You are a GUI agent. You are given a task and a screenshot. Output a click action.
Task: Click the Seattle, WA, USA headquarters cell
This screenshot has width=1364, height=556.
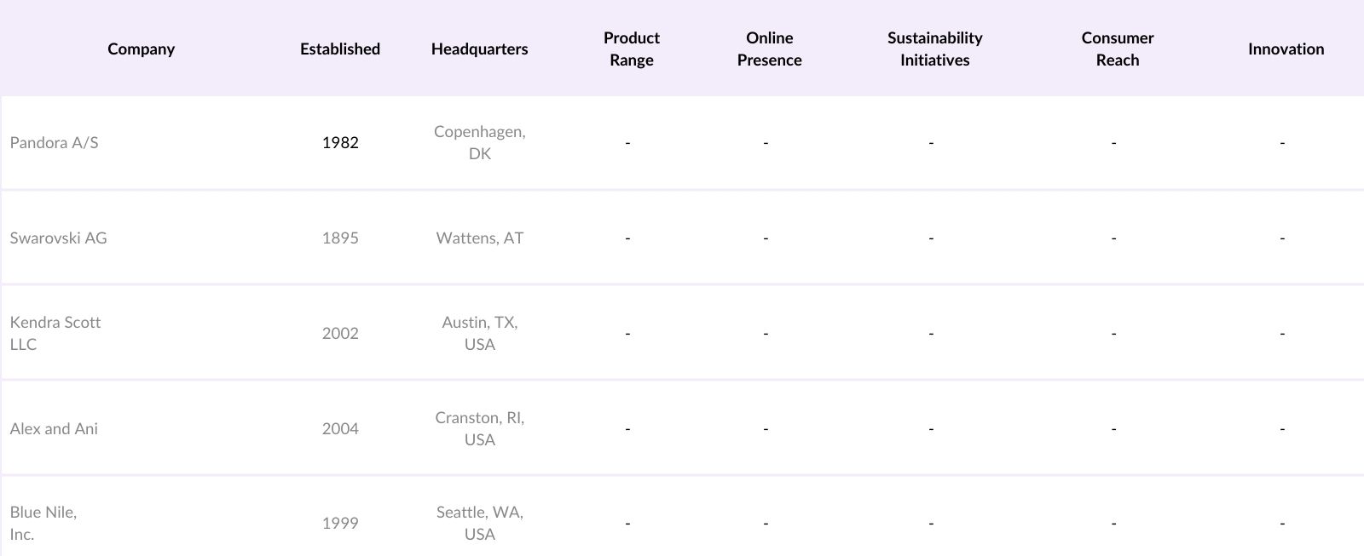(x=479, y=523)
